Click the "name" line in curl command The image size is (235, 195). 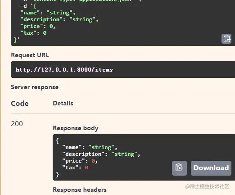pos(48,13)
